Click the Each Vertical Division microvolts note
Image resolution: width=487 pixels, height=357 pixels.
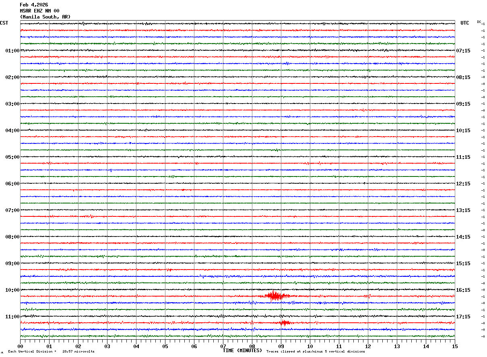(x=51, y=352)
